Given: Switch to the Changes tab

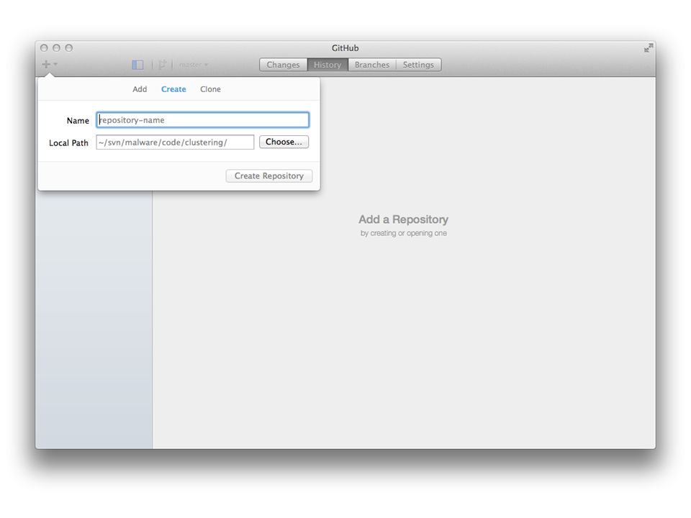Looking at the screenshot, I should (x=283, y=65).
